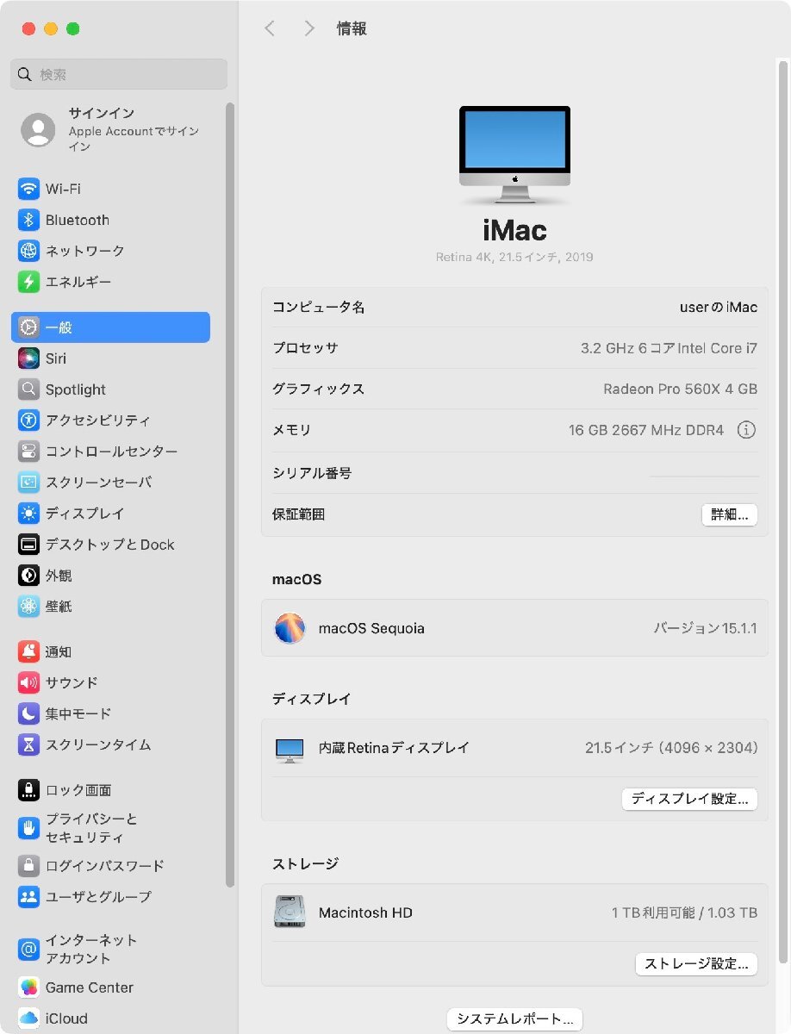This screenshot has width=791, height=1034.
Task: Open ディスプレイ設定... button
Action: (689, 799)
